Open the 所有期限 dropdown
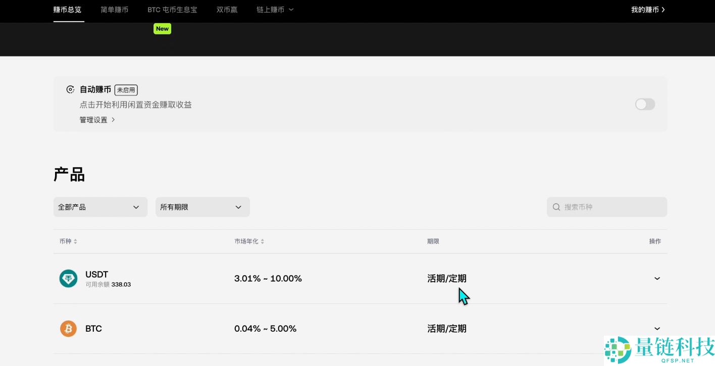Screen dimensions: 715x366 tap(202, 207)
